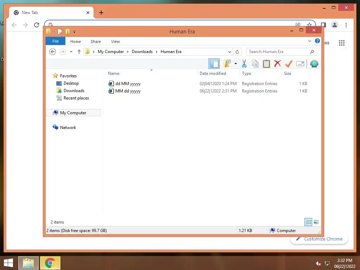Delete with the red X icon
This screenshot has width=360, height=270.
[x=277, y=63]
